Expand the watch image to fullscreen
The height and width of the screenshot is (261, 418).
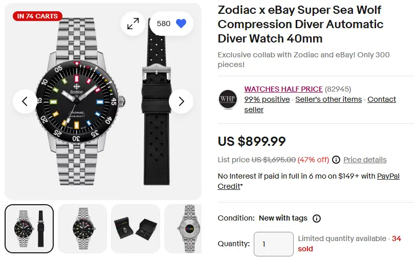133,24
